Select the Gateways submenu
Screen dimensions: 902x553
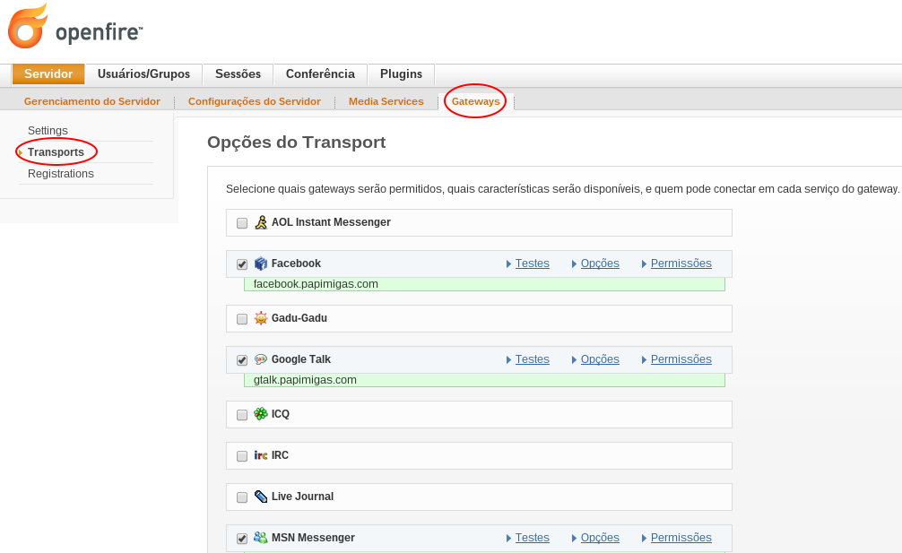(476, 101)
